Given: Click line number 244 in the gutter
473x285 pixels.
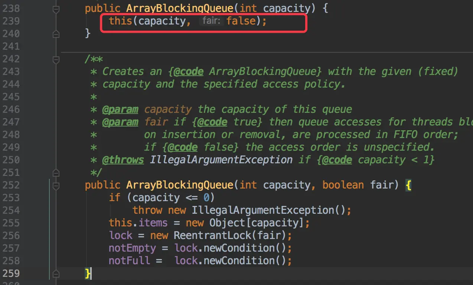Looking at the screenshot, I should tap(11, 84).
